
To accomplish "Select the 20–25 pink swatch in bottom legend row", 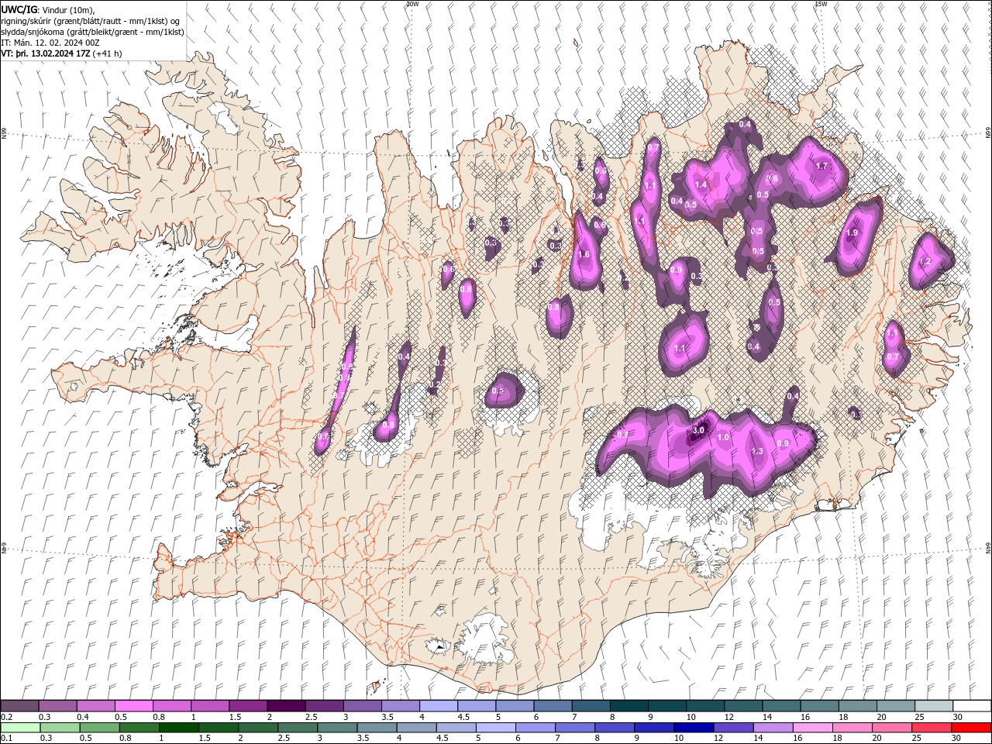I will (891, 728).
